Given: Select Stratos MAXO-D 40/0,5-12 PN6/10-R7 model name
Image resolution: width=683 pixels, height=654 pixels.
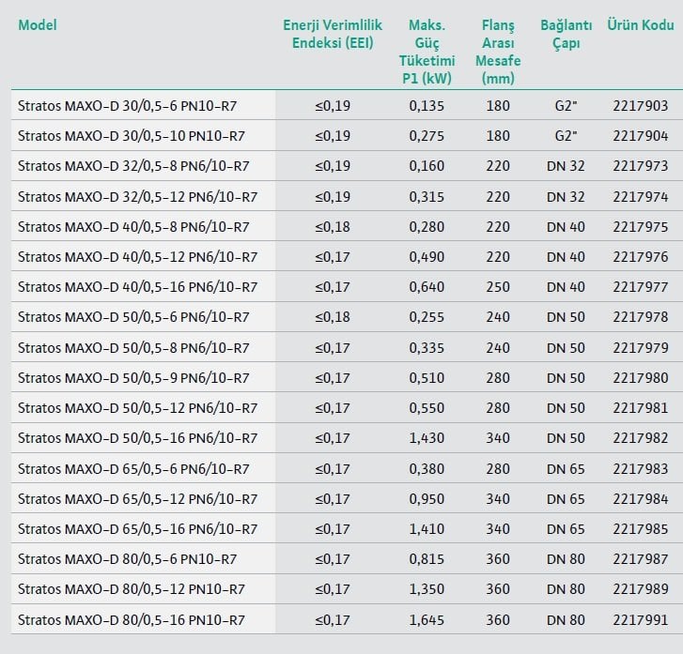Looking at the screenshot, I should coord(138,257).
